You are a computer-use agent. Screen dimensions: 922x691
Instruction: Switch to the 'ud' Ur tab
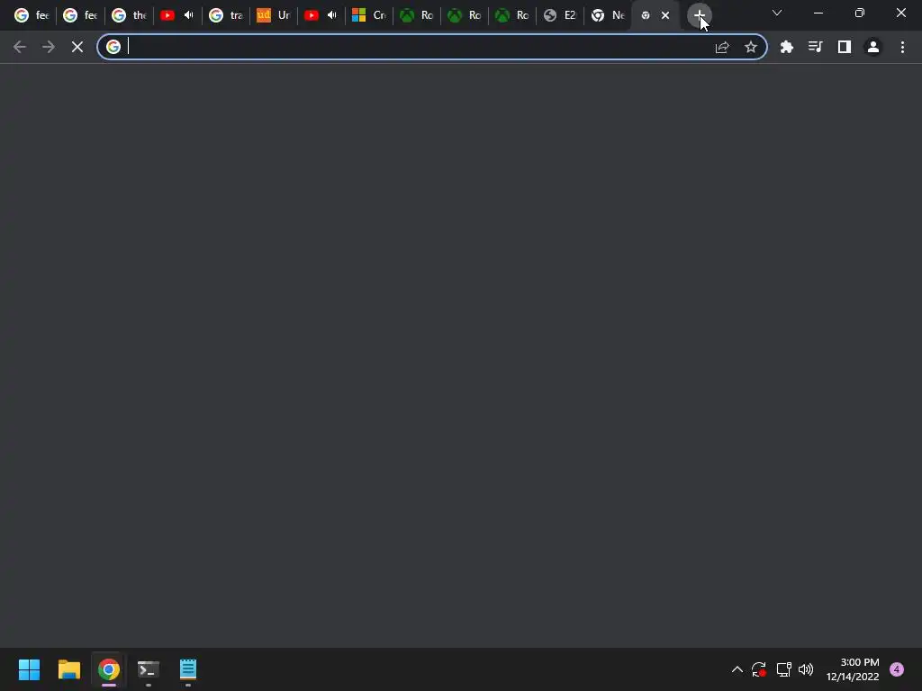pos(275,15)
